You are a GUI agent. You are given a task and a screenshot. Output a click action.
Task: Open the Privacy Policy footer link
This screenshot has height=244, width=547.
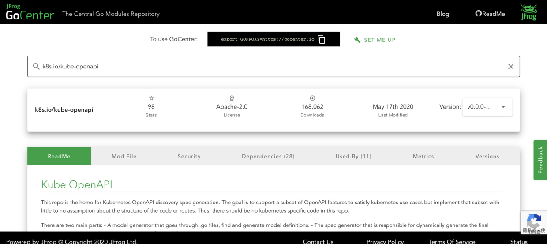tap(385, 241)
